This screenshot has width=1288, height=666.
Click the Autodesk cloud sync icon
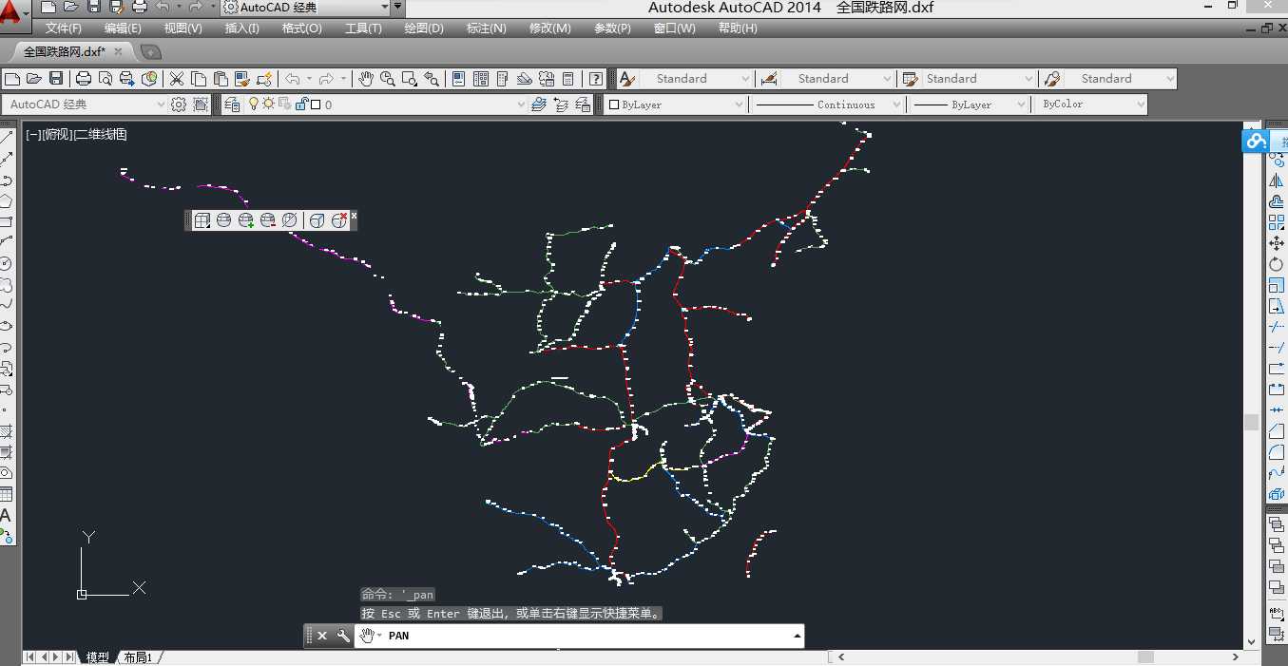(1256, 142)
